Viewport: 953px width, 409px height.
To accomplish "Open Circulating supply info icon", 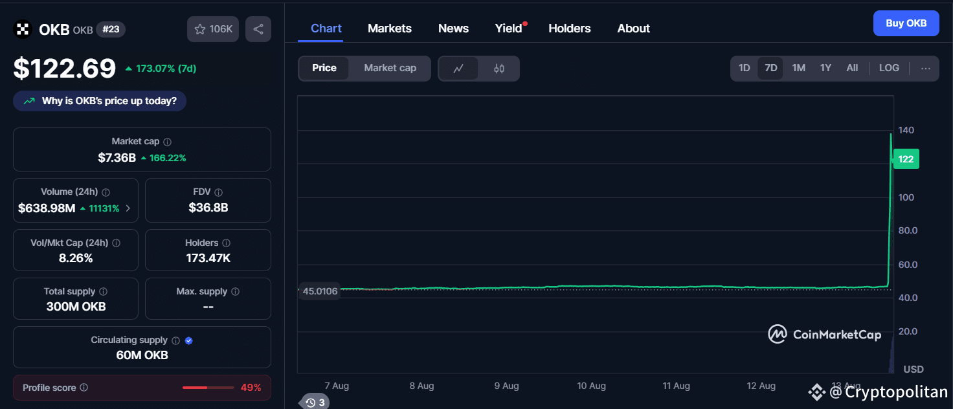I will (x=175, y=340).
